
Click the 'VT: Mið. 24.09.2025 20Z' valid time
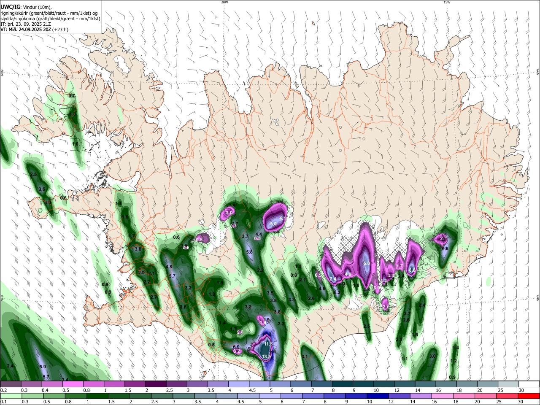(x=26, y=30)
